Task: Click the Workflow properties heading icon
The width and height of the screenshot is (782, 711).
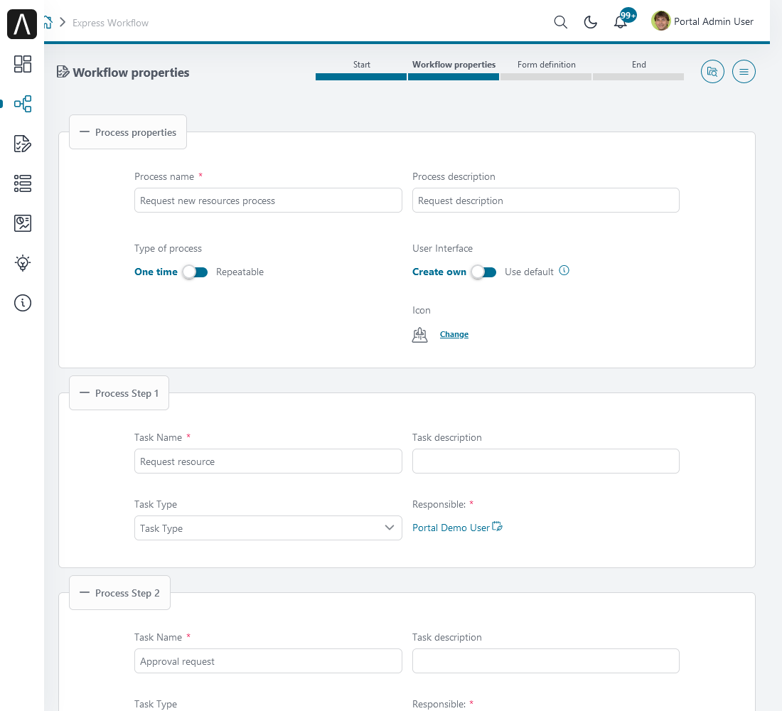Action: (63, 72)
